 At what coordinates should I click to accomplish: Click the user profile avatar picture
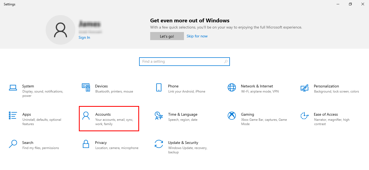click(61, 30)
